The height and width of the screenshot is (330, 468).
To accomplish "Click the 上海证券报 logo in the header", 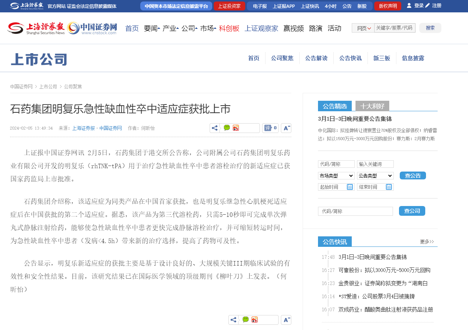I will (36, 28).
